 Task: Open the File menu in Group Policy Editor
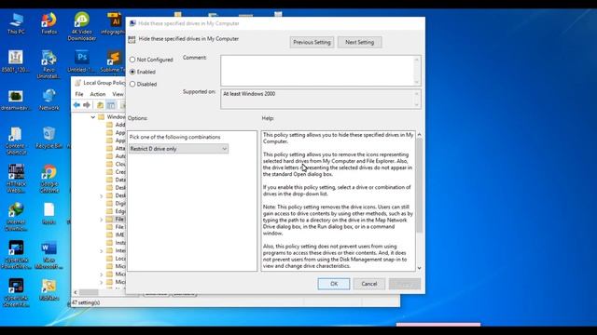[79, 94]
